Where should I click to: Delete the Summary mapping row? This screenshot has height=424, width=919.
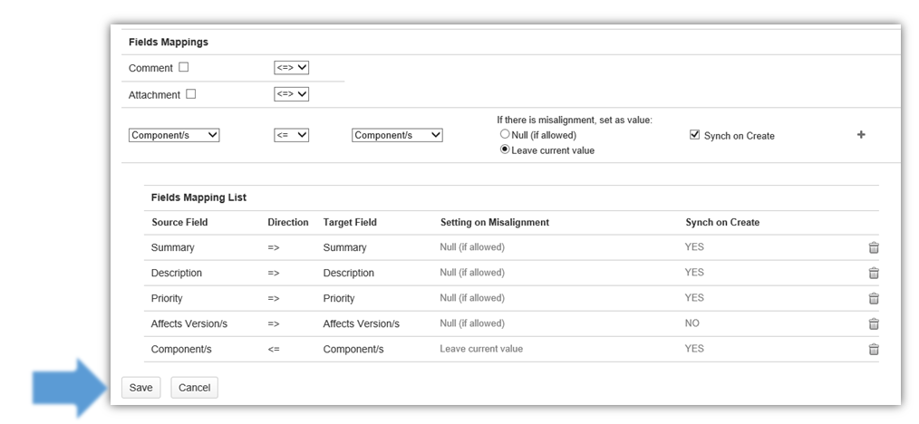pos(873,247)
